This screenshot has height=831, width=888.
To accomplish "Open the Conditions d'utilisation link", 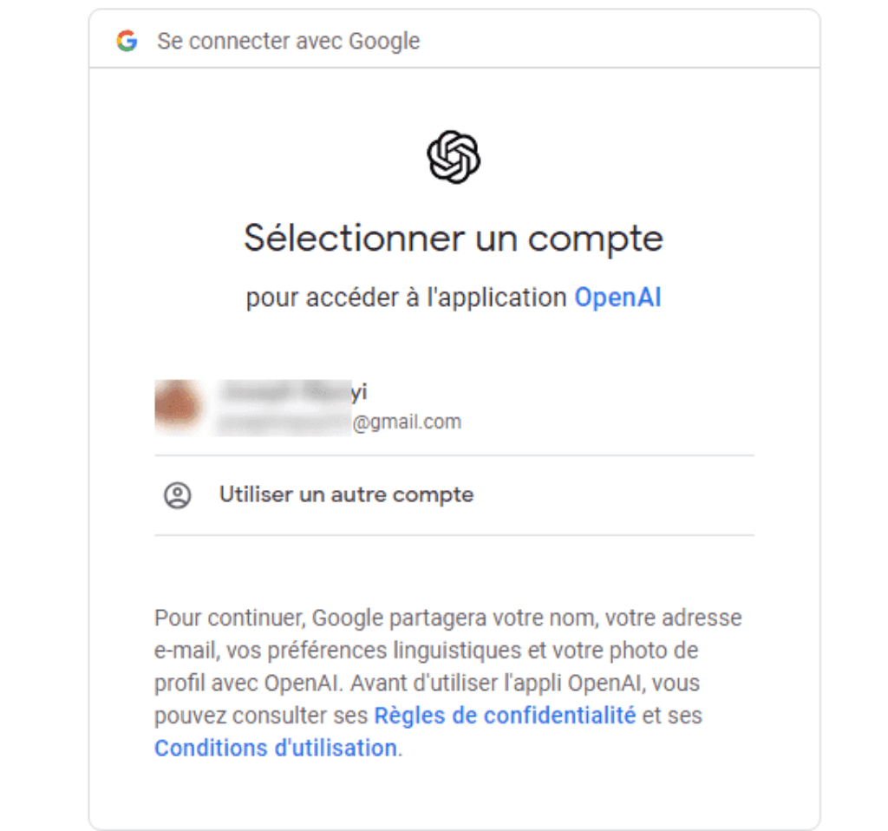I will click(275, 748).
